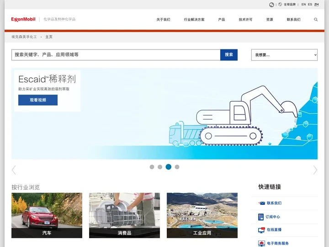Go to previous slide with left arrow
329x247 pixels.
click(14, 170)
